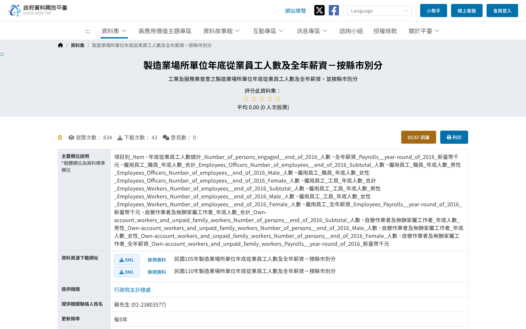Click the 意見數: 0 text
Screen dimensions: 526x329
(183, 138)
